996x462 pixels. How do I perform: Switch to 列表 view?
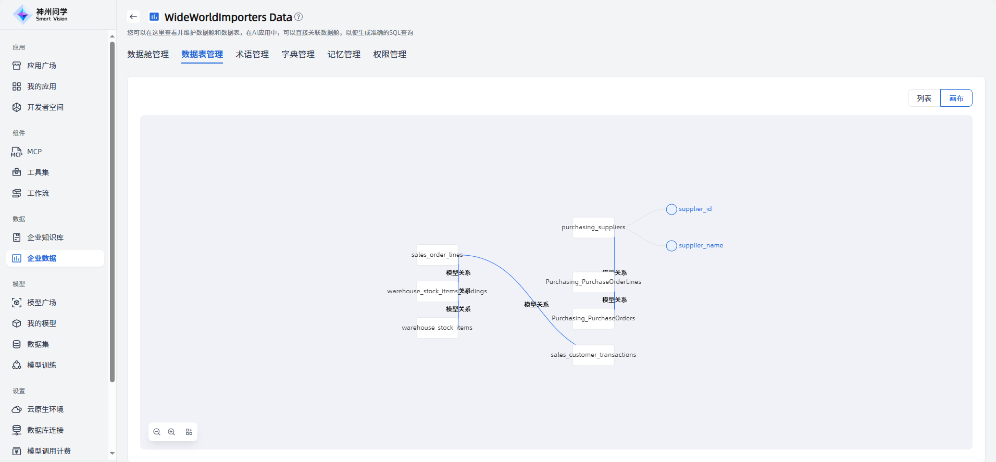[924, 98]
